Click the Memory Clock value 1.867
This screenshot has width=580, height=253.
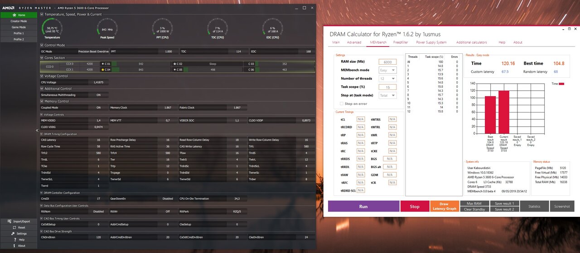point(168,108)
